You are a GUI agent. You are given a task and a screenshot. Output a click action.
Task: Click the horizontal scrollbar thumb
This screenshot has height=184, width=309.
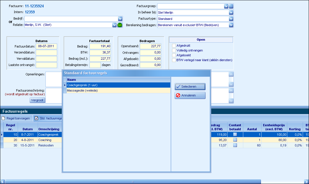pyautogui.click(x=133, y=182)
